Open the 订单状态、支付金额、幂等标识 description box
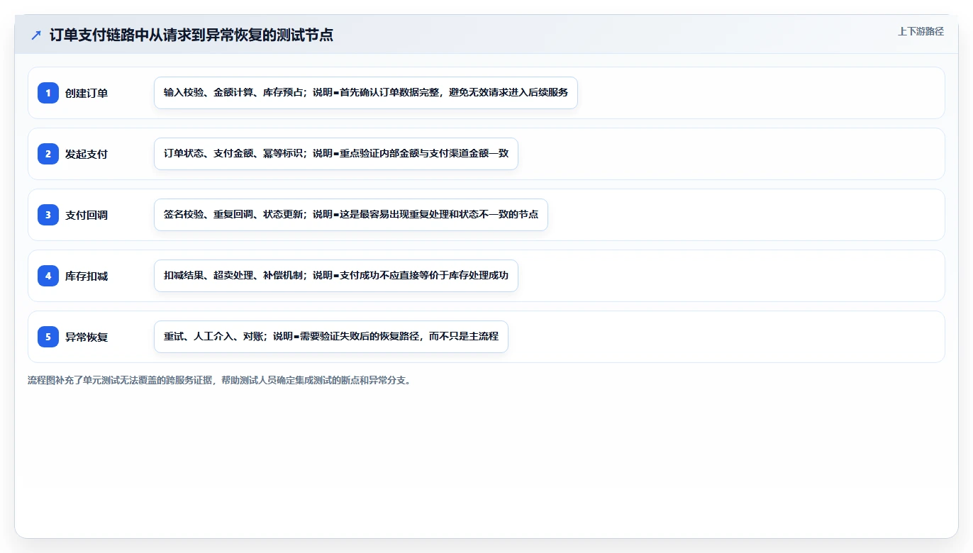 pos(336,154)
